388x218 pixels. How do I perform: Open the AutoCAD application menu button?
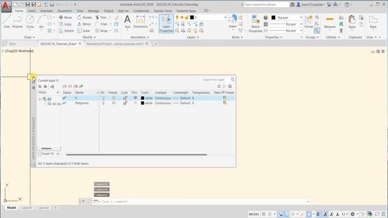click(x=6, y=7)
